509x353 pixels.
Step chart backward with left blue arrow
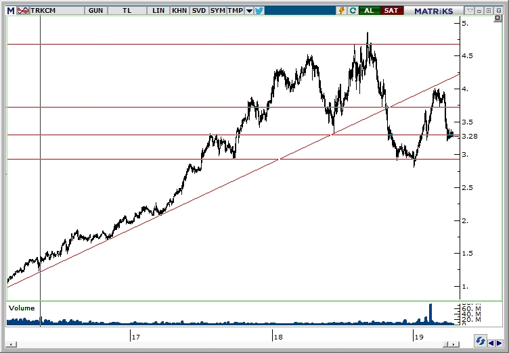[491, 344]
